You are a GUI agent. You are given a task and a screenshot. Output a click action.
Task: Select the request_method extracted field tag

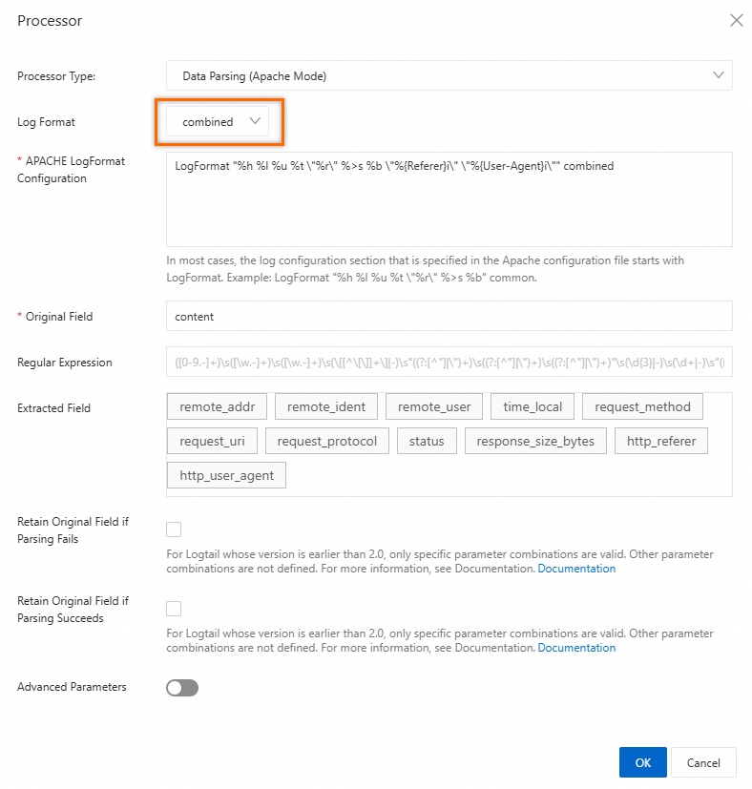click(x=642, y=406)
